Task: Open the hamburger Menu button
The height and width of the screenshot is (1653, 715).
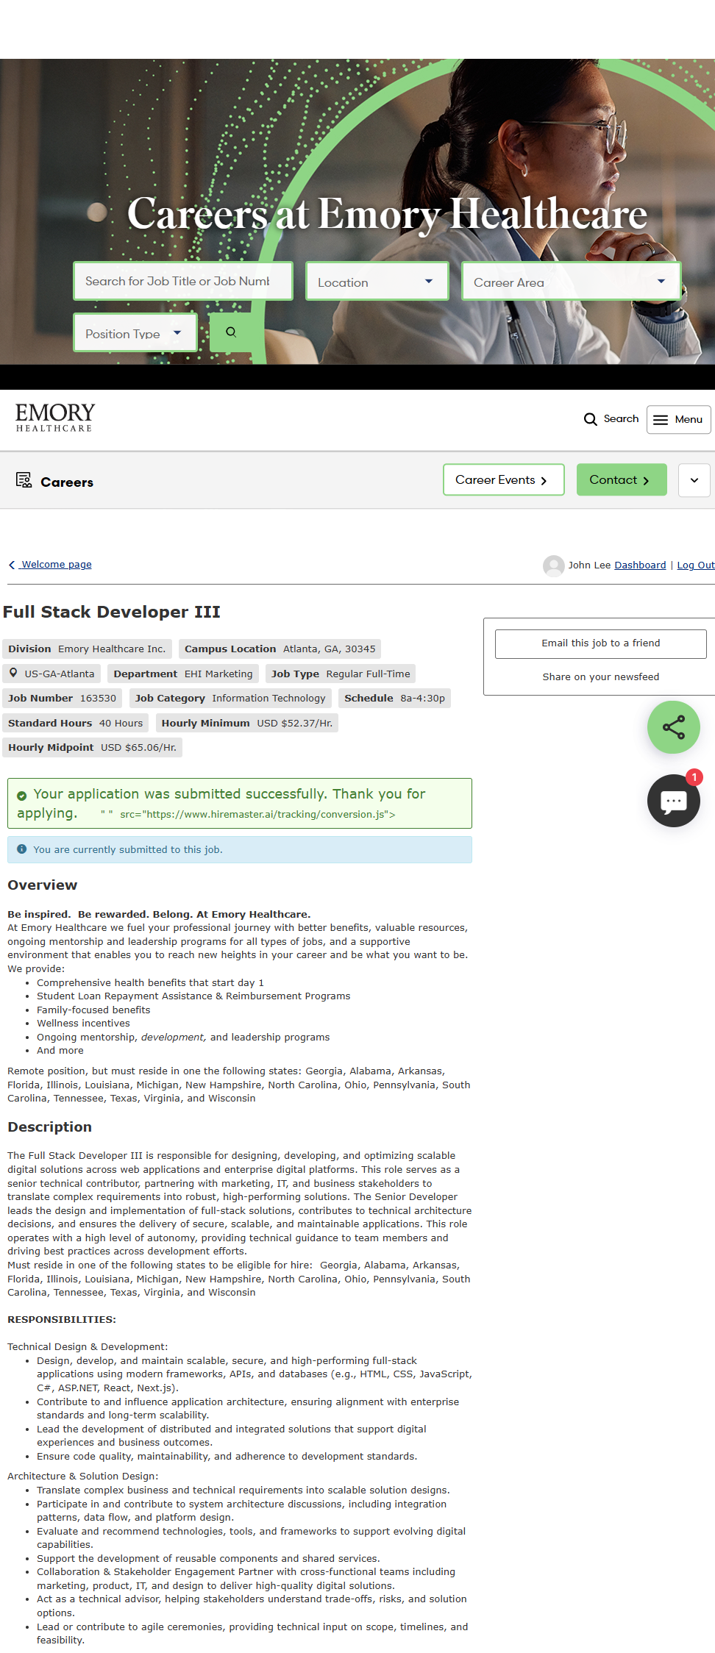Action: pyautogui.click(x=678, y=420)
